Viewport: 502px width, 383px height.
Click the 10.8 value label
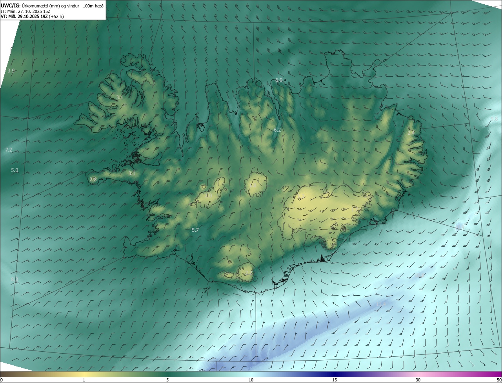(420, 276)
